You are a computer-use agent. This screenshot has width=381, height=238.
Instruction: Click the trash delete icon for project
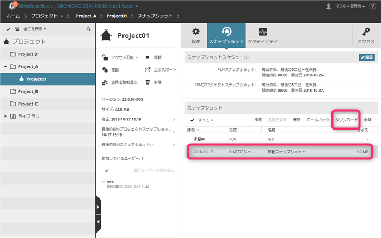148,82
